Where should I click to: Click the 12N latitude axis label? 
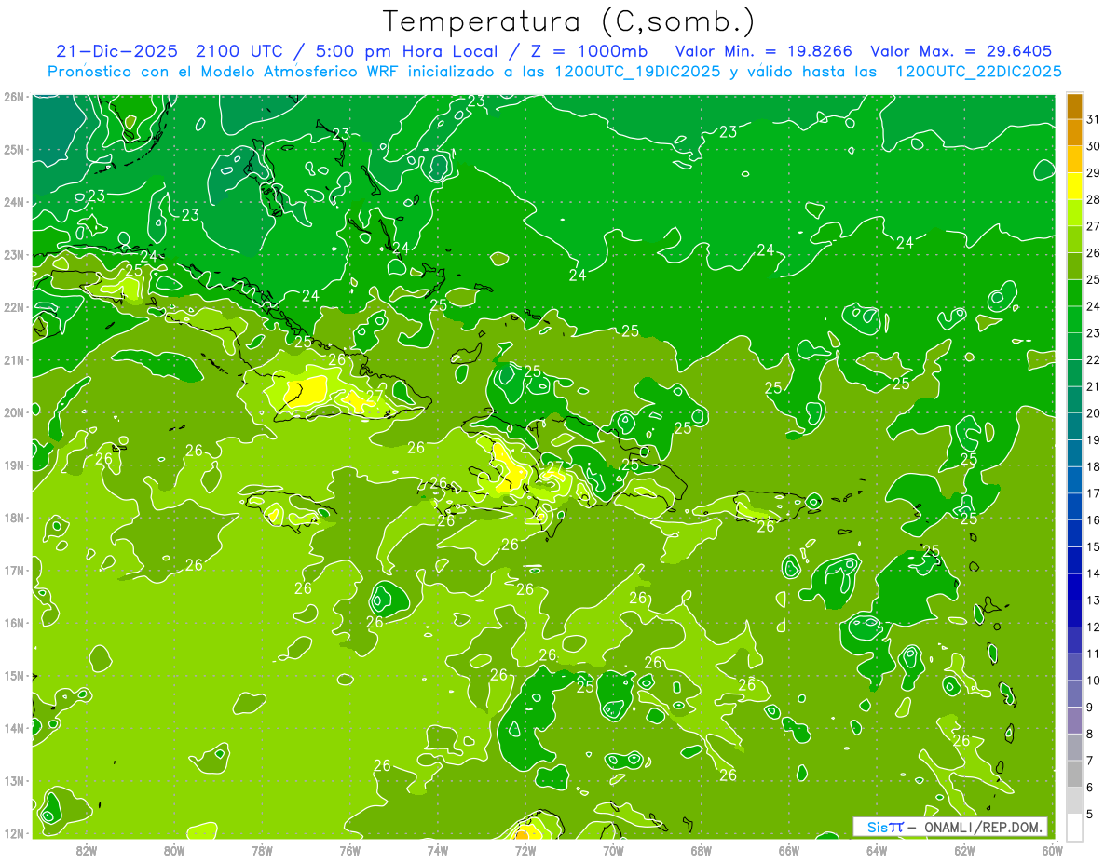pyautogui.click(x=14, y=833)
